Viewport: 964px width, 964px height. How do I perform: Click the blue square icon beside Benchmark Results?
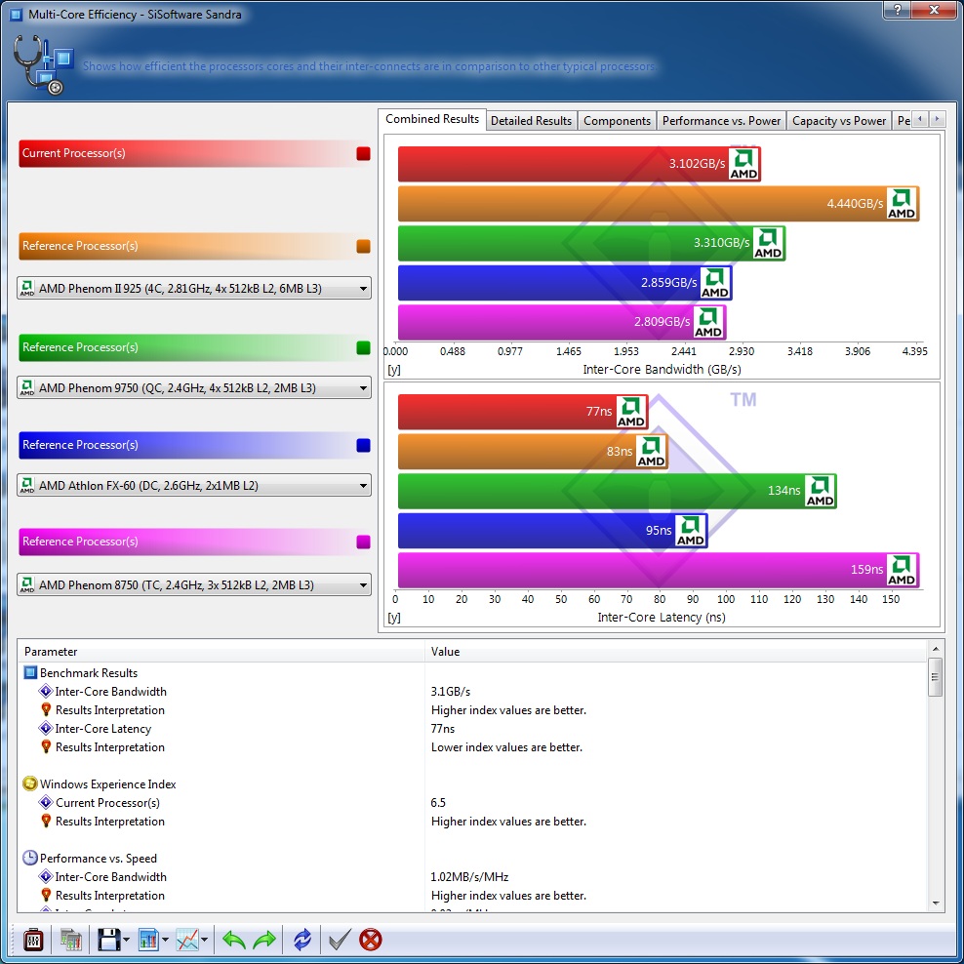coord(30,672)
